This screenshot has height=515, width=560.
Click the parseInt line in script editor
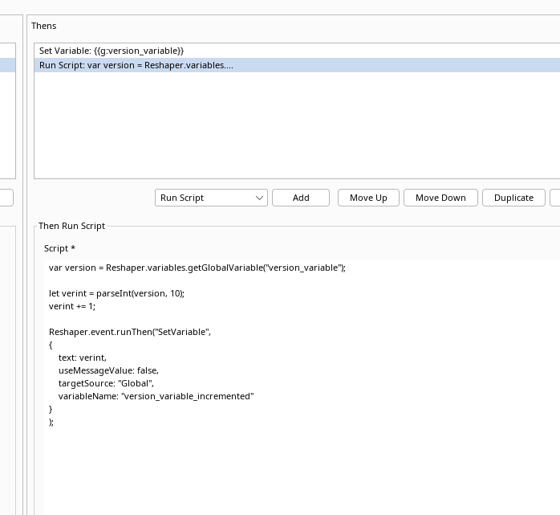(116, 293)
